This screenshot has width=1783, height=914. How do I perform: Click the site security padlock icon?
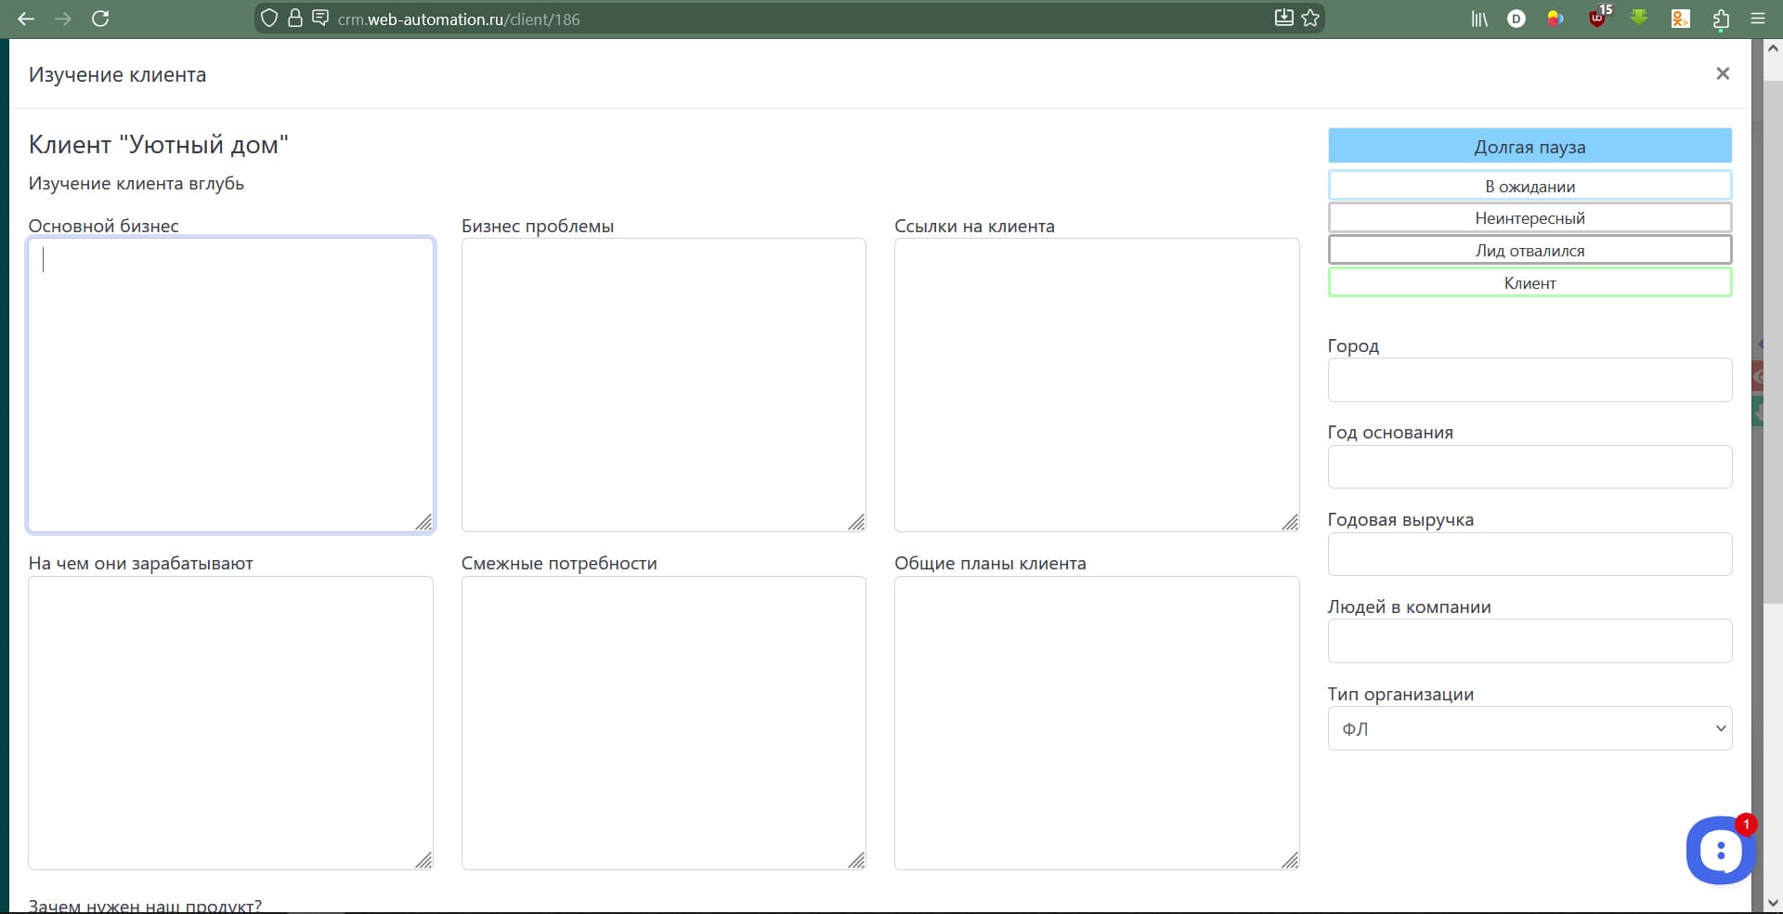point(295,19)
